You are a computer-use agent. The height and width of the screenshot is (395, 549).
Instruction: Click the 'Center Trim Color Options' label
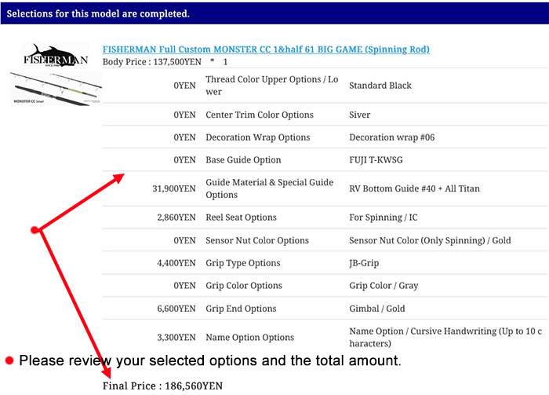pos(260,115)
